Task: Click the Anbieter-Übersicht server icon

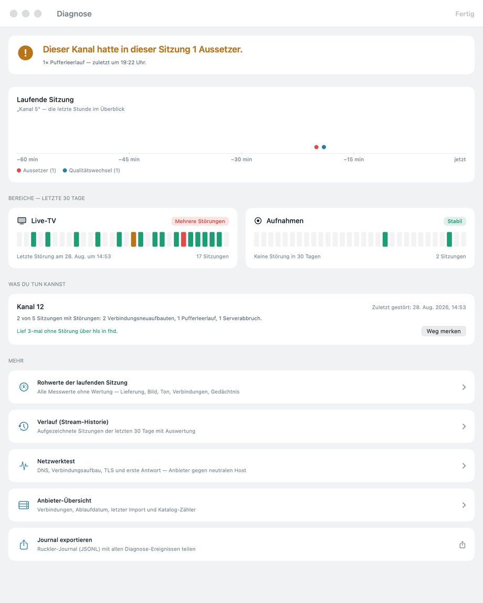Action: pyautogui.click(x=24, y=505)
